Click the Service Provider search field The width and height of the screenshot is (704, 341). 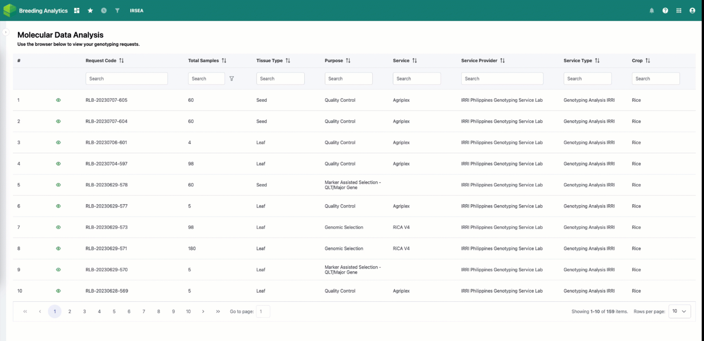pos(502,79)
